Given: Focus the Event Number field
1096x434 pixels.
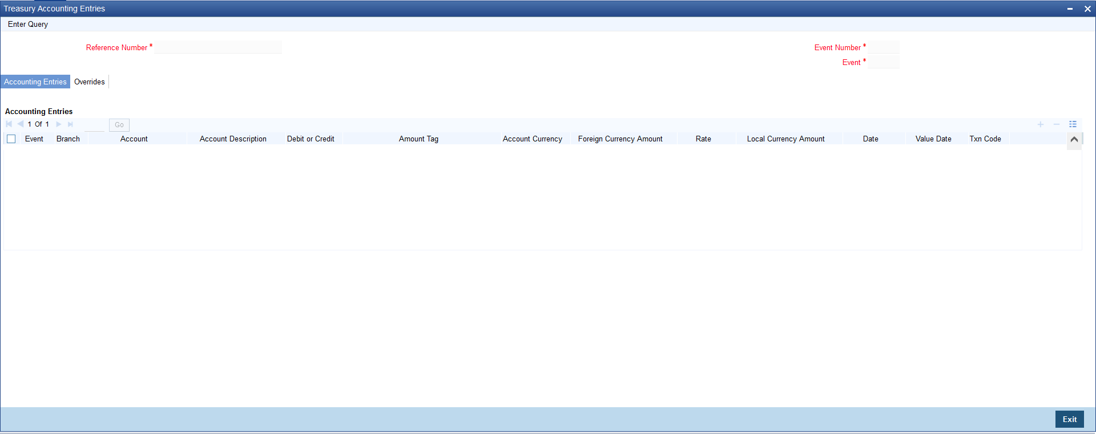Looking at the screenshot, I should click(883, 47).
